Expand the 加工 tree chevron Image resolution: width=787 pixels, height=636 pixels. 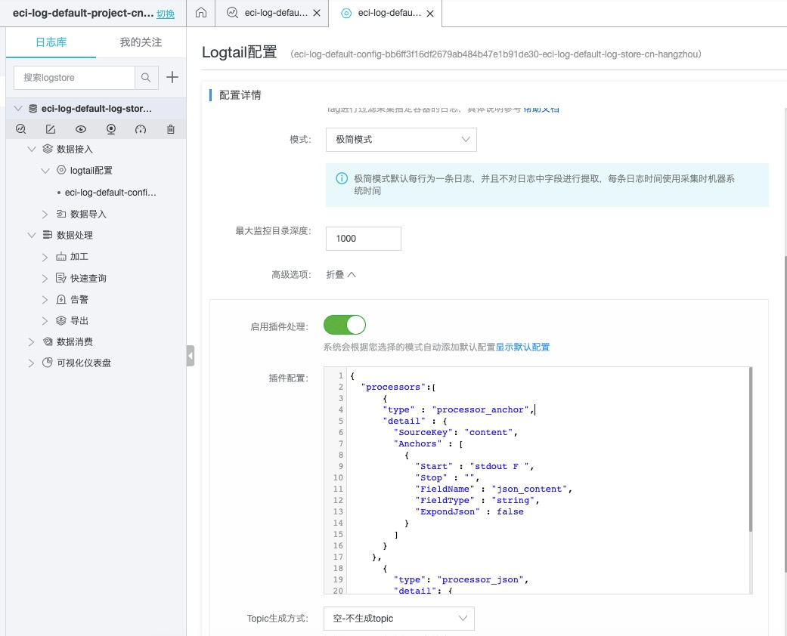coord(45,257)
